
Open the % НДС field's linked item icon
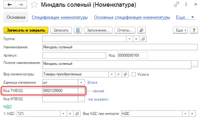(x=77, y=114)
